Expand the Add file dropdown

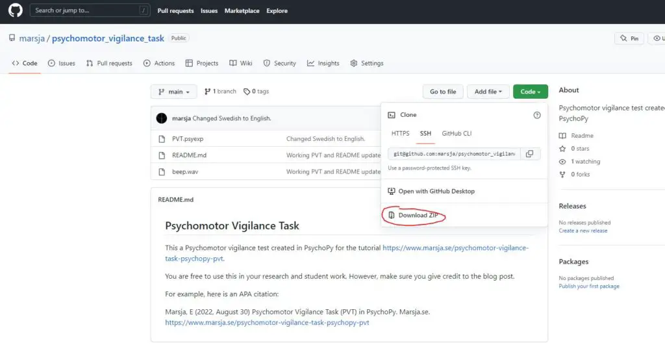(x=488, y=92)
